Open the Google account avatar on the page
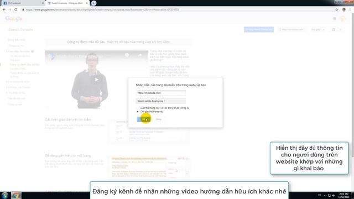Screen dimensions: 354x199 pyautogui.click(x=342, y=19)
